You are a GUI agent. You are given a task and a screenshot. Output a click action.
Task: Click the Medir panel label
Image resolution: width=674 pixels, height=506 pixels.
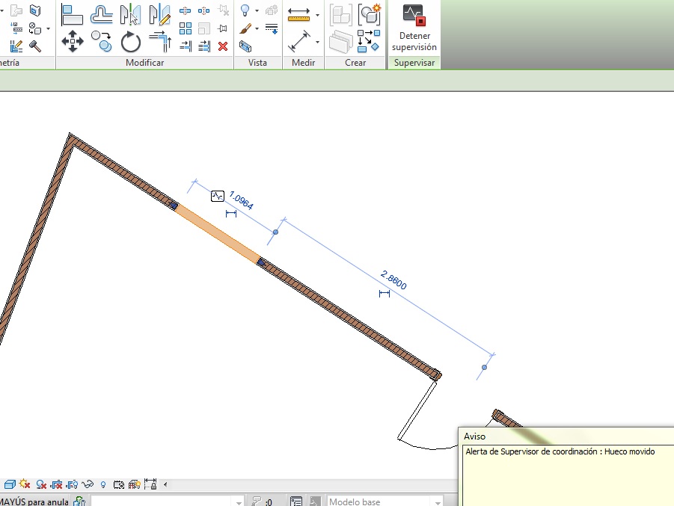tap(303, 63)
